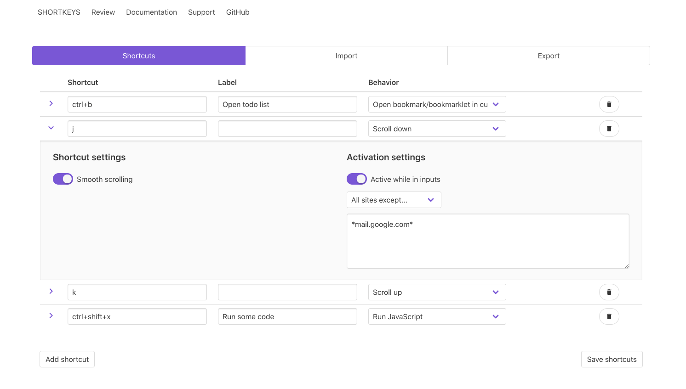Delete the j shortcut row
This screenshot has width=686, height=389.
coord(609,129)
